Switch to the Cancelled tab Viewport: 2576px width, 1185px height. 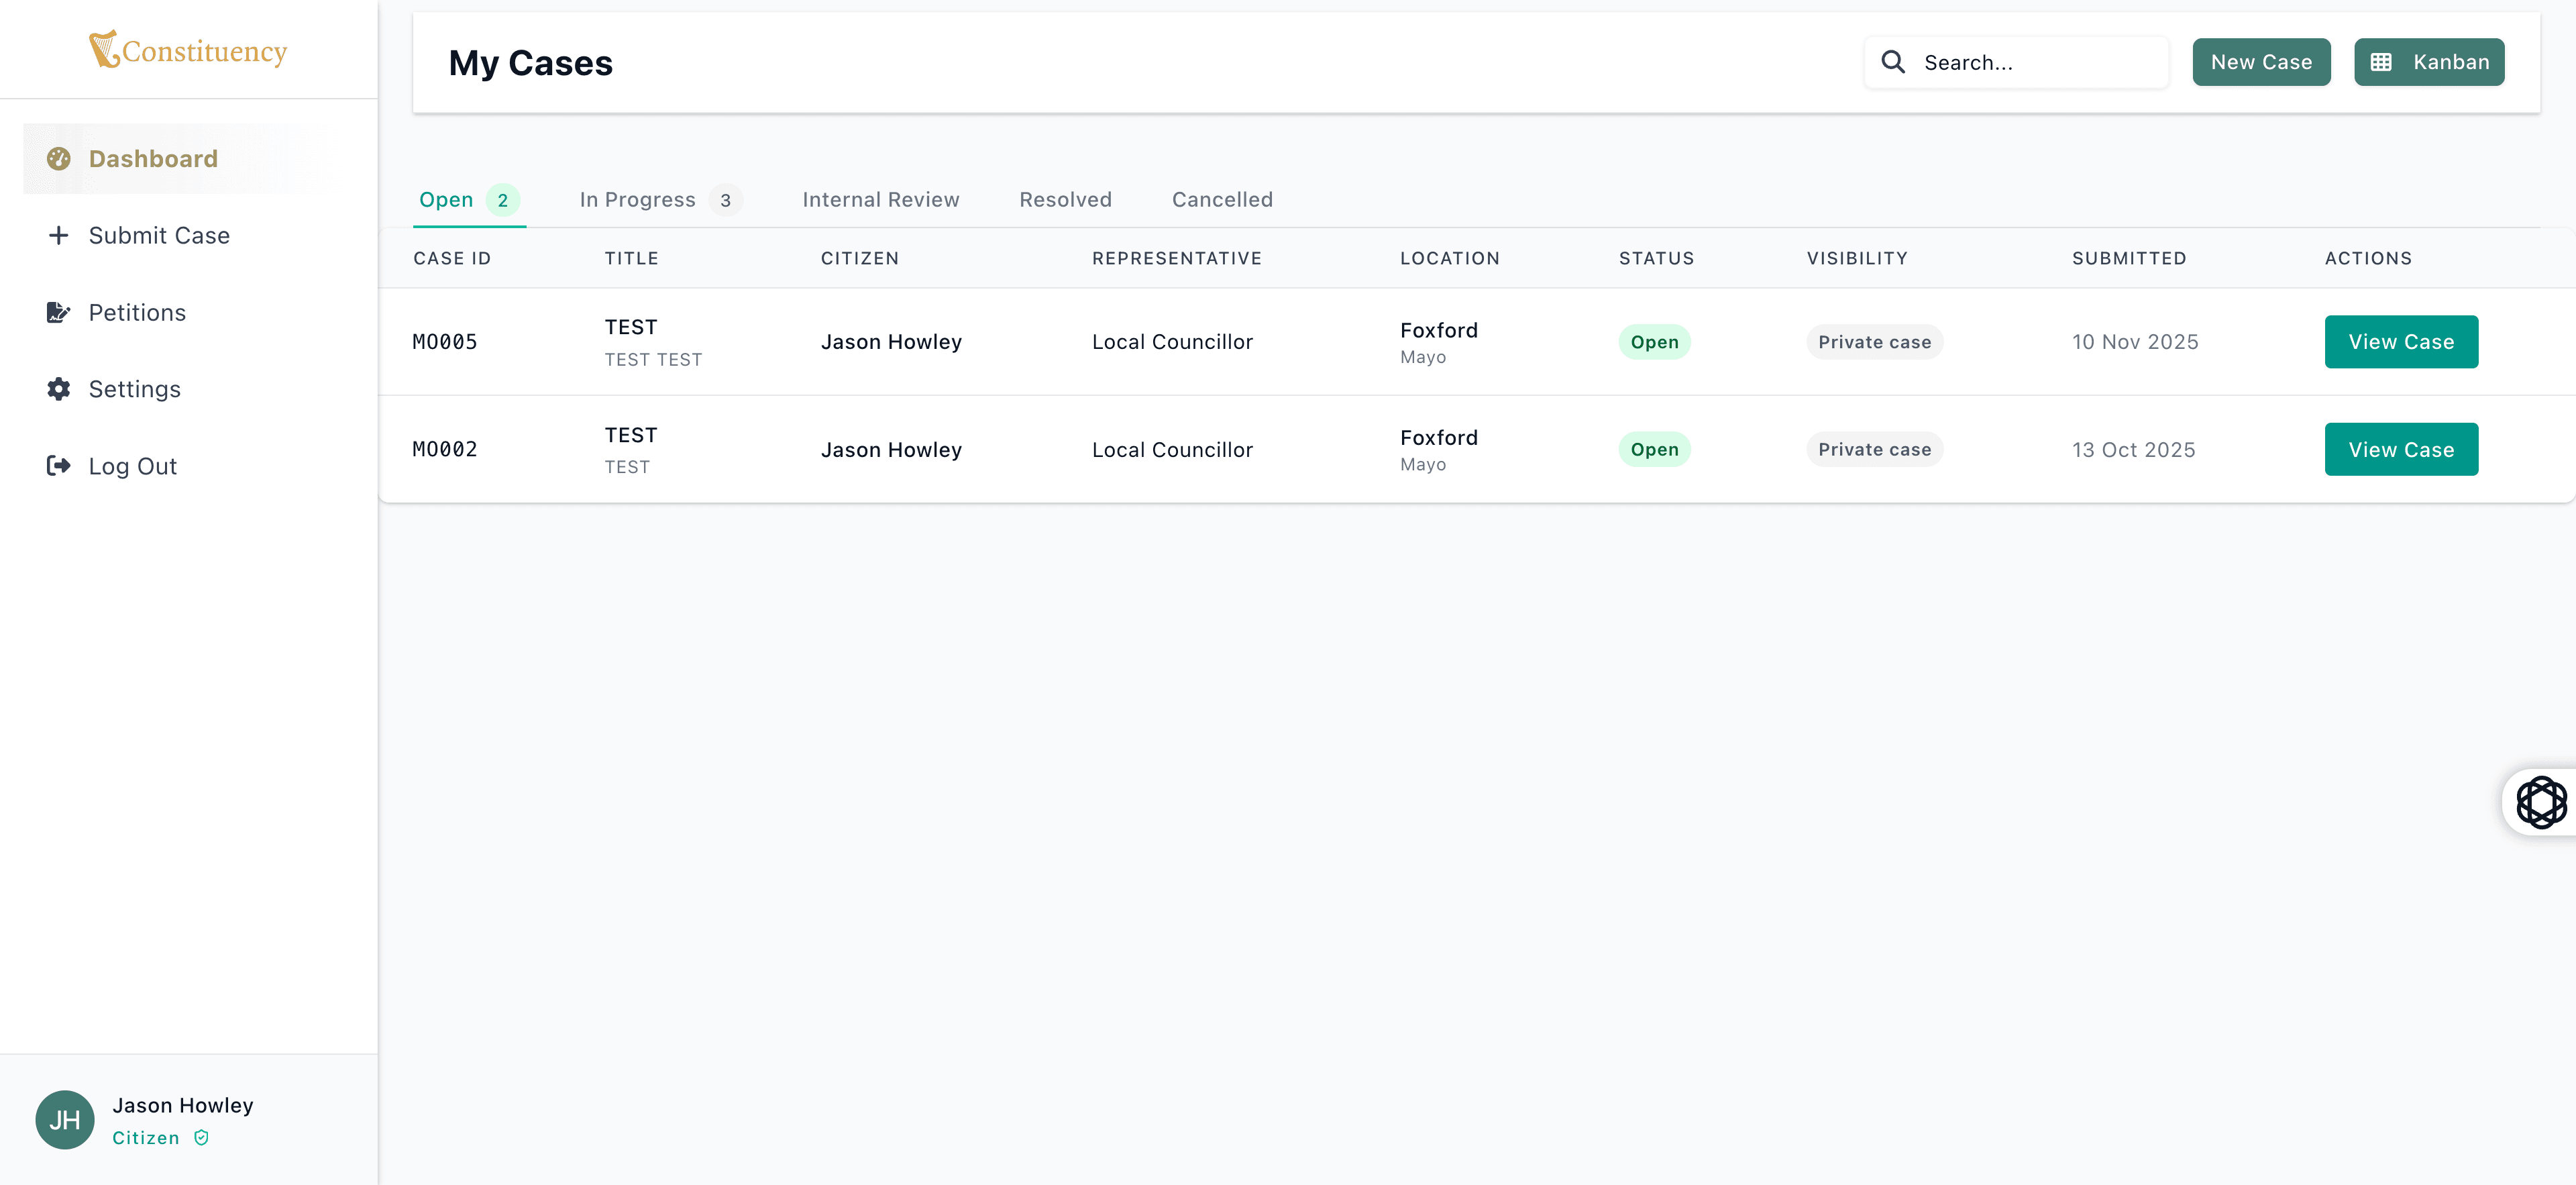click(1222, 199)
